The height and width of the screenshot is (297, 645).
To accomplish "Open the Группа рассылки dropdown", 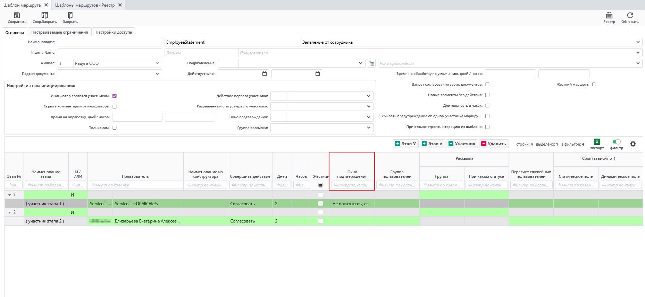I will point(369,128).
